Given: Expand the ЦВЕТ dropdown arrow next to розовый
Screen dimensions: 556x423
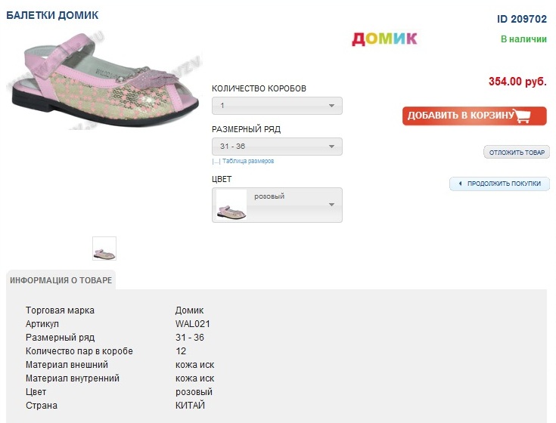Looking at the screenshot, I should coord(331,205).
